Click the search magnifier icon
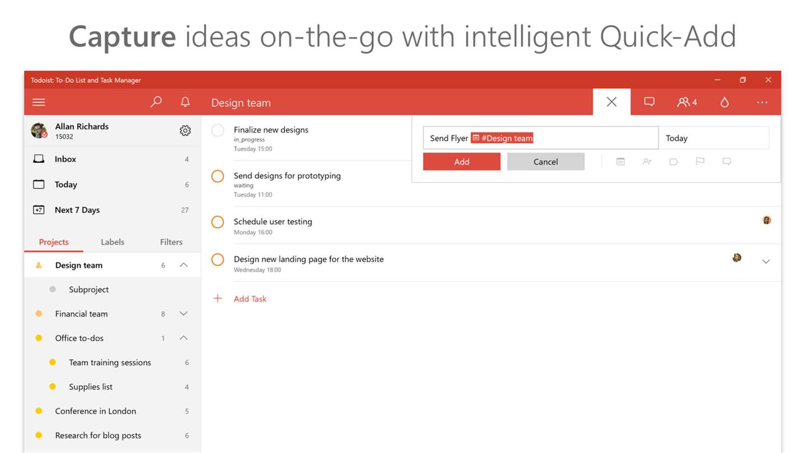Viewport: 806px width, 453px height. (156, 102)
